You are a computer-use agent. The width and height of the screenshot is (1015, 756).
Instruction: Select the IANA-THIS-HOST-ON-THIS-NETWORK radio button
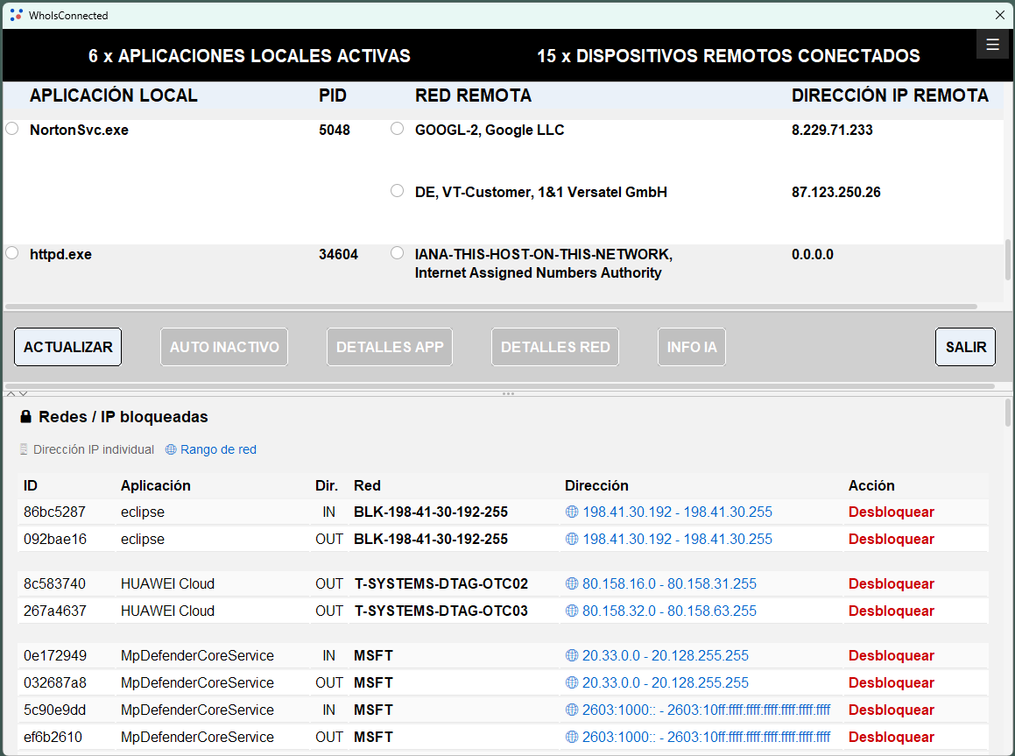[398, 253]
